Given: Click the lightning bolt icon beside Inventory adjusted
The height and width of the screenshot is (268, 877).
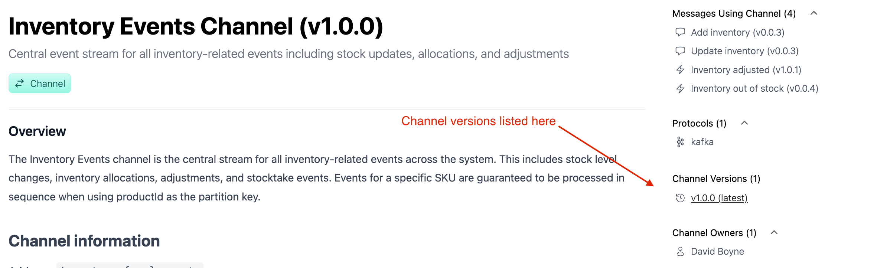Looking at the screenshot, I should (x=680, y=70).
